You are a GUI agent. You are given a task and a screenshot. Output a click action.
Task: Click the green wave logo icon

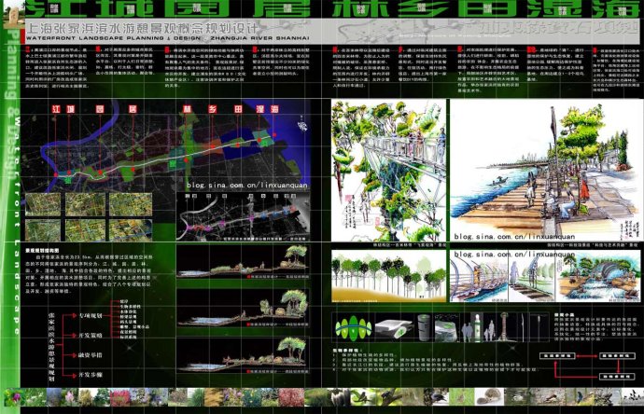[351, 329]
